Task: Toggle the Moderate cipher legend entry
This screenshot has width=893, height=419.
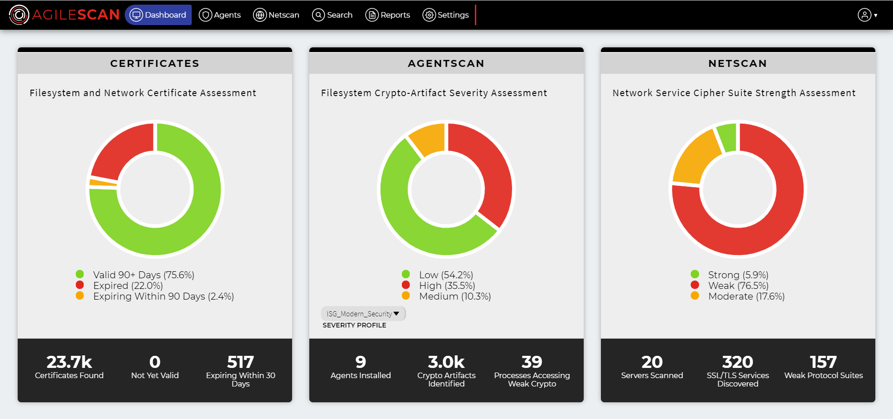Action: pos(746,296)
